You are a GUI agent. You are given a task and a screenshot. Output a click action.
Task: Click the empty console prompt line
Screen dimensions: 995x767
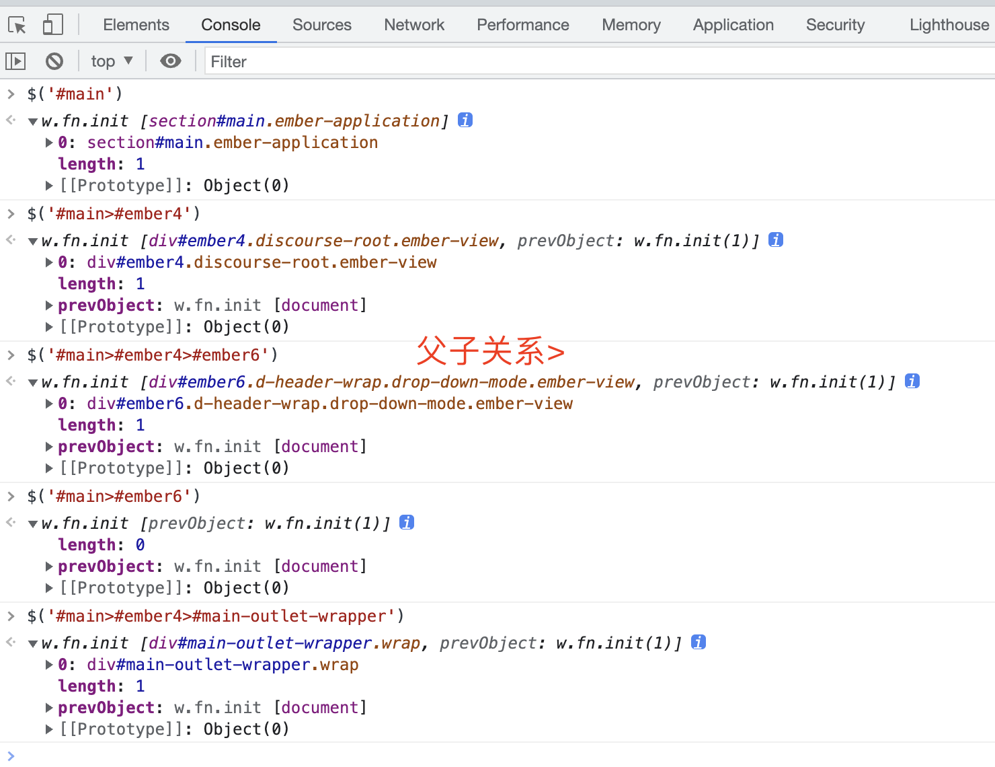pos(497,756)
